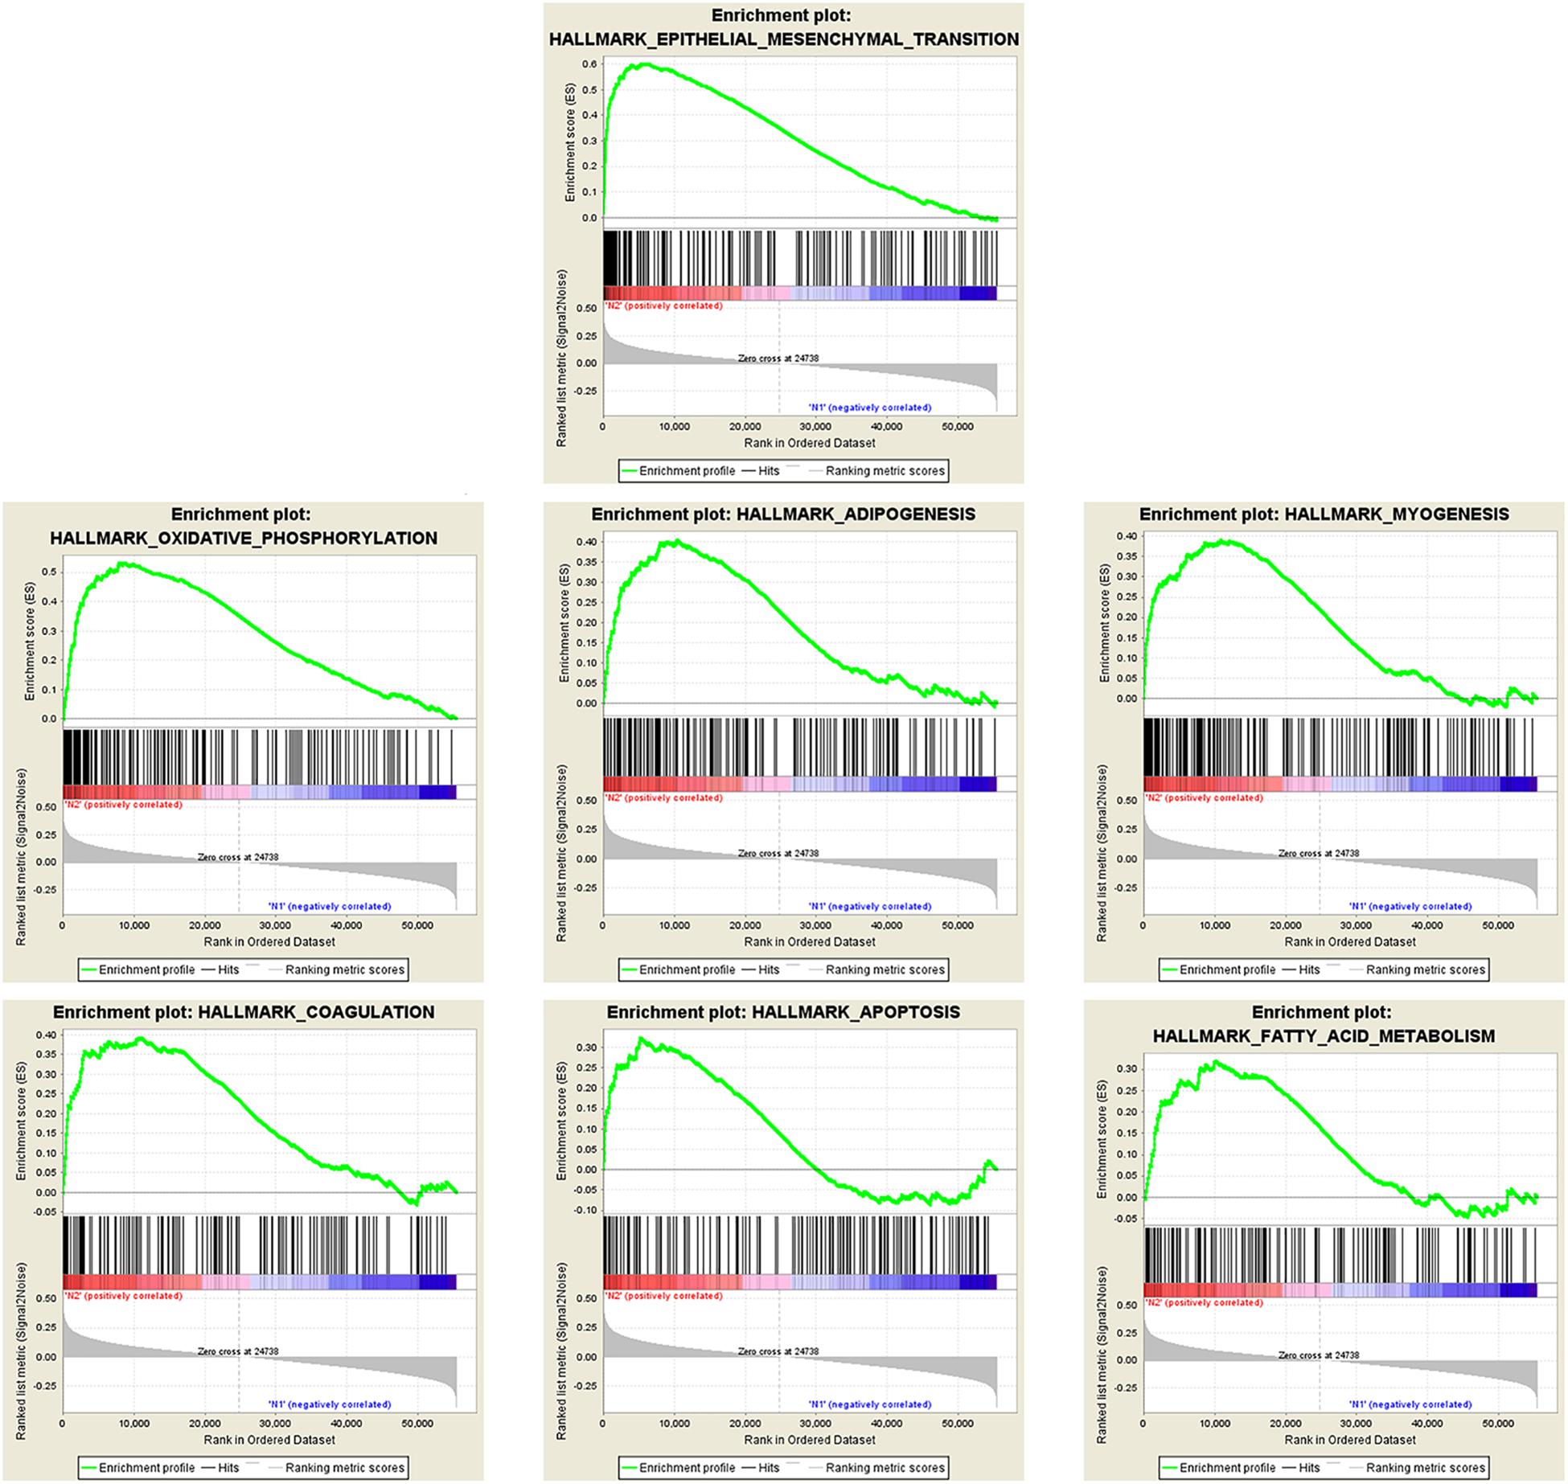
Task: Click the HALLMARK_COAGULATION plot title
Action: [244, 1012]
